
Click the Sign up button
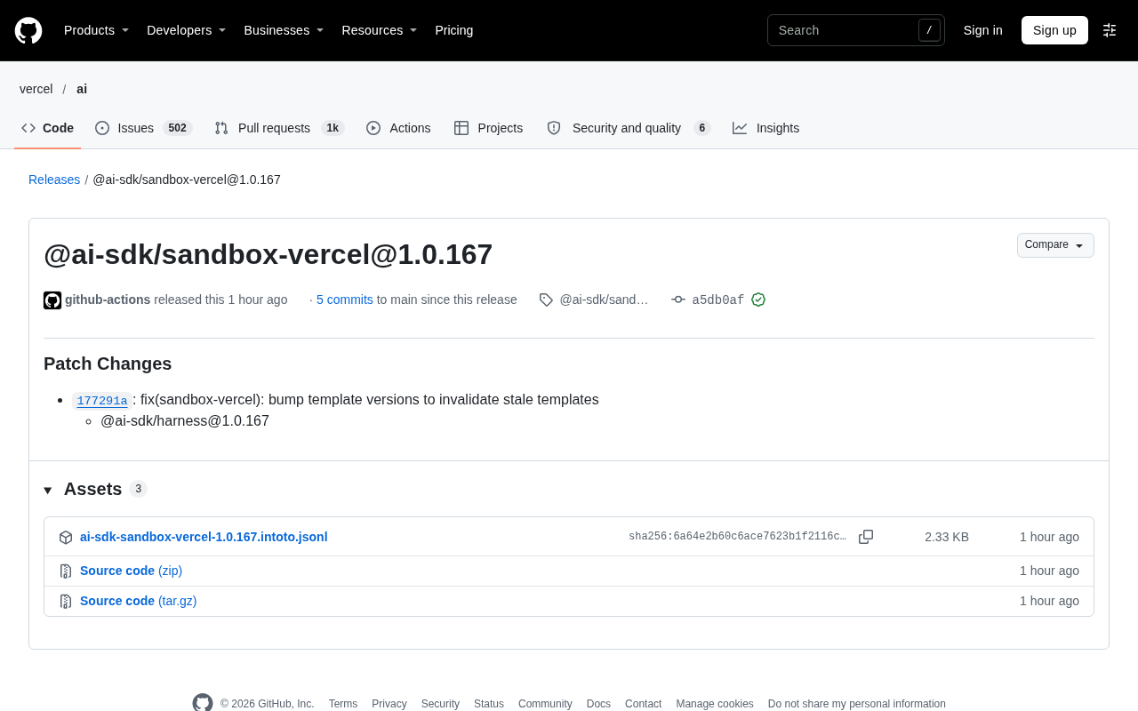point(1054,30)
